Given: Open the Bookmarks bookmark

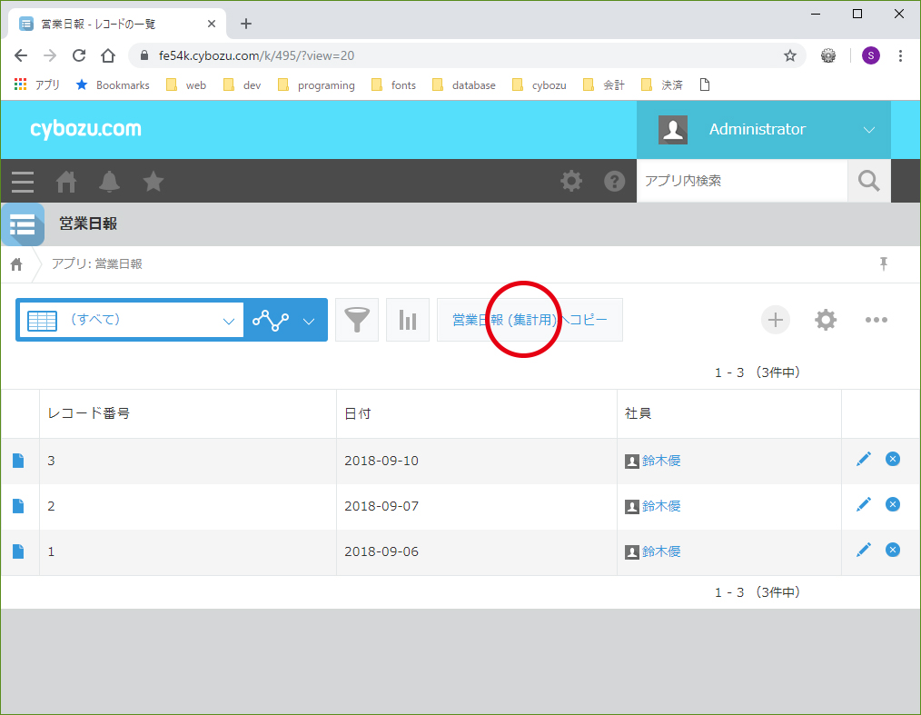Looking at the screenshot, I should coord(113,85).
